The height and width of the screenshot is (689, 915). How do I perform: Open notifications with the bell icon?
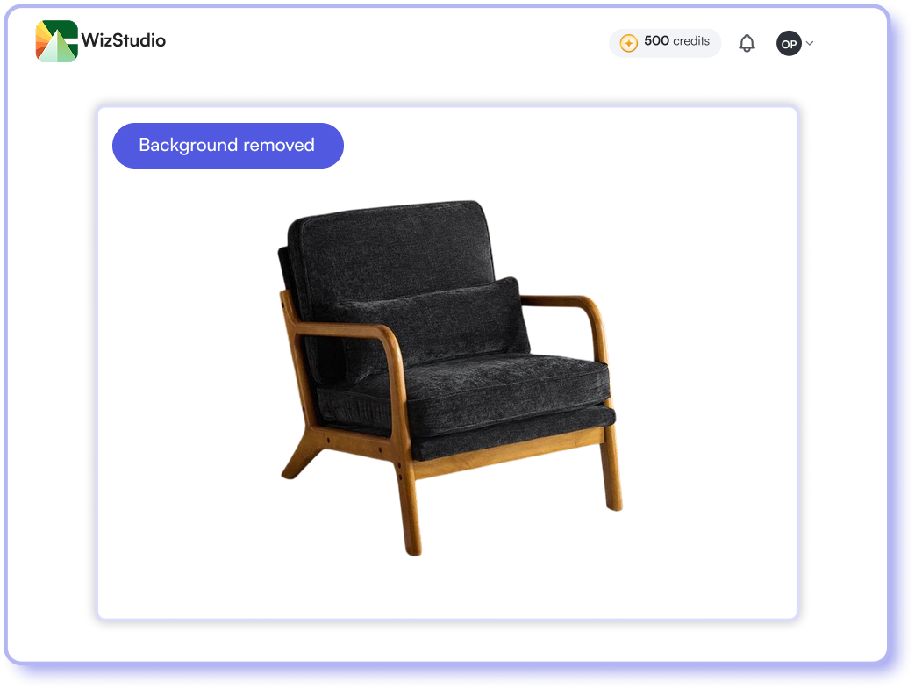point(747,43)
